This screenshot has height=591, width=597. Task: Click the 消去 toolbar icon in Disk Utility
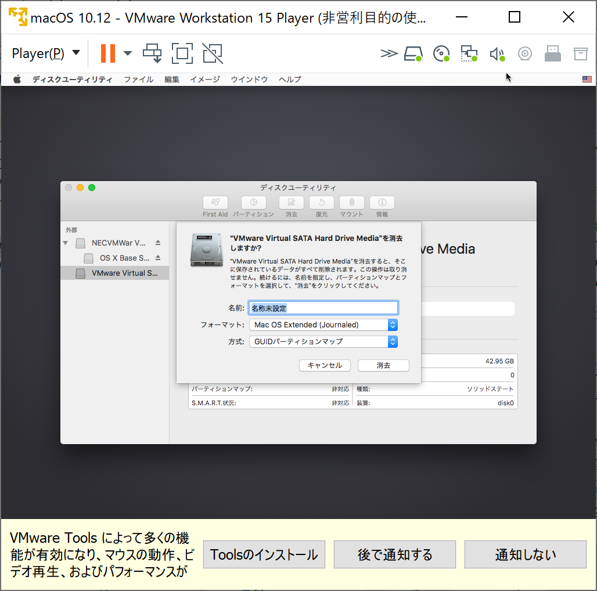(x=292, y=203)
